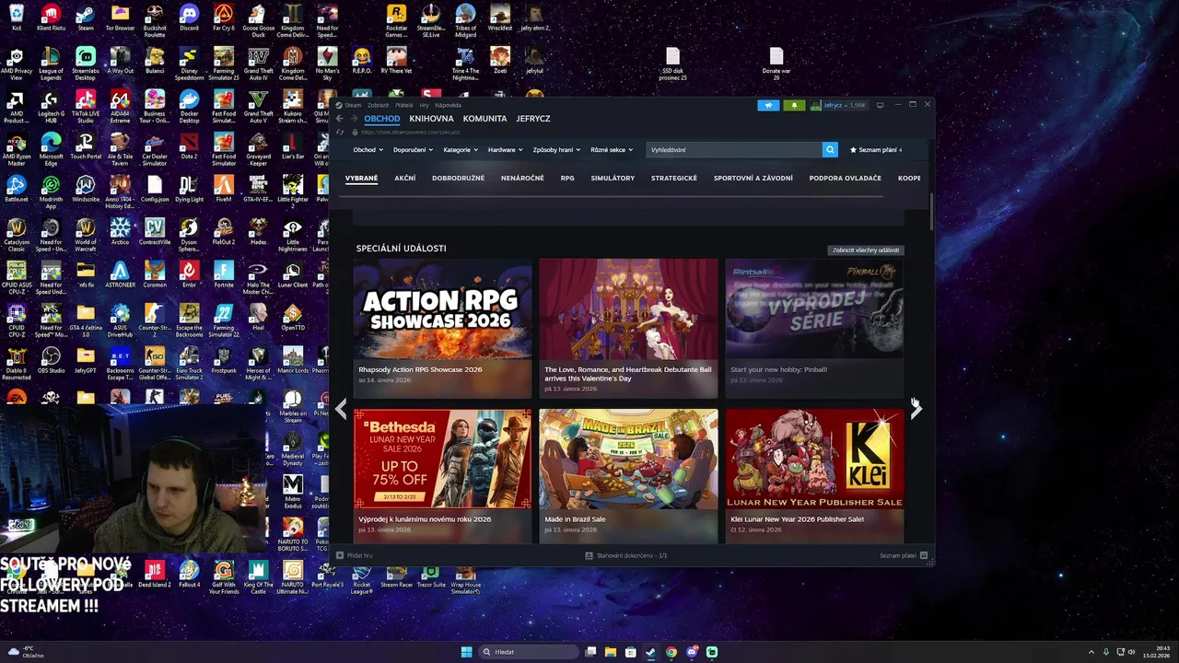Open Steam's announcements megaphone icon

coord(768,105)
